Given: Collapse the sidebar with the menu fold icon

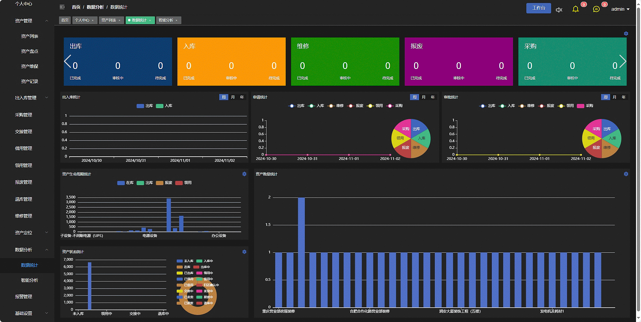Looking at the screenshot, I should coord(62,7).
